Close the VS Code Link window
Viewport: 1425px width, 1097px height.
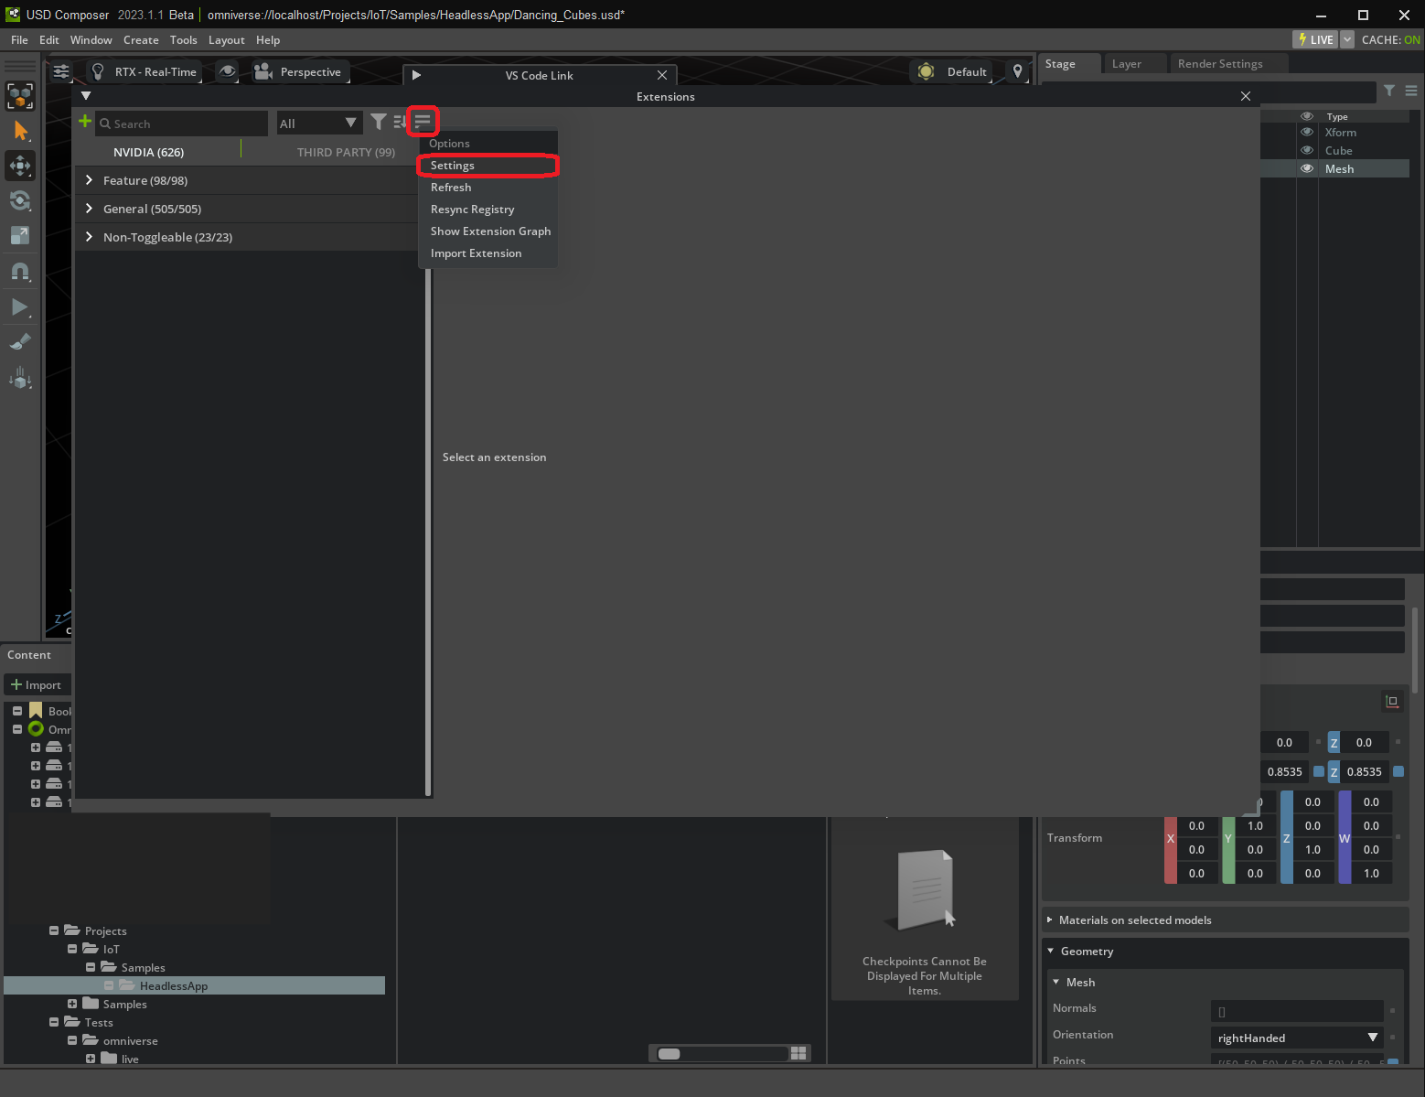click(662, 75)
